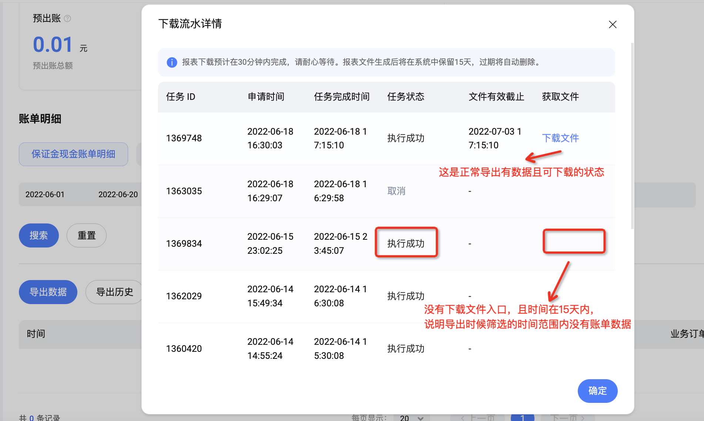This screenshot has height=421, width=704.
Task: Click task ID 1369748
Action: pyautogui.click(x=184, y=138)
